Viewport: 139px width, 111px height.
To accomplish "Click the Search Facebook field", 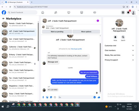I will pyautogui.click(x=22, y=12).
